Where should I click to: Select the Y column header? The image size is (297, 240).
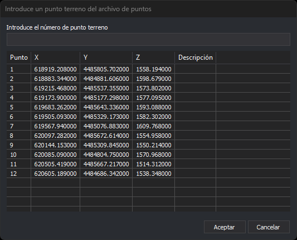coord(106,57)
